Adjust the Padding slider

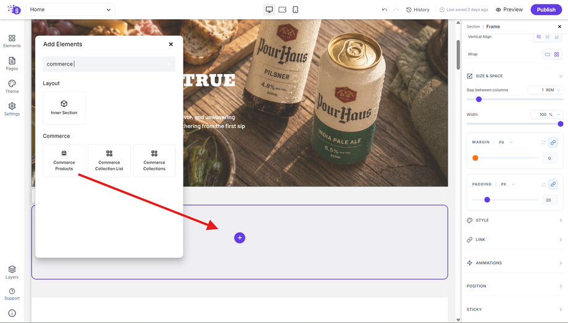(x=505, y=199)
